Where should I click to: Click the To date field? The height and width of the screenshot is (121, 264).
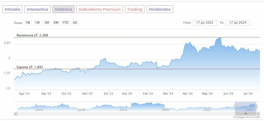click(x=238, y=23)
